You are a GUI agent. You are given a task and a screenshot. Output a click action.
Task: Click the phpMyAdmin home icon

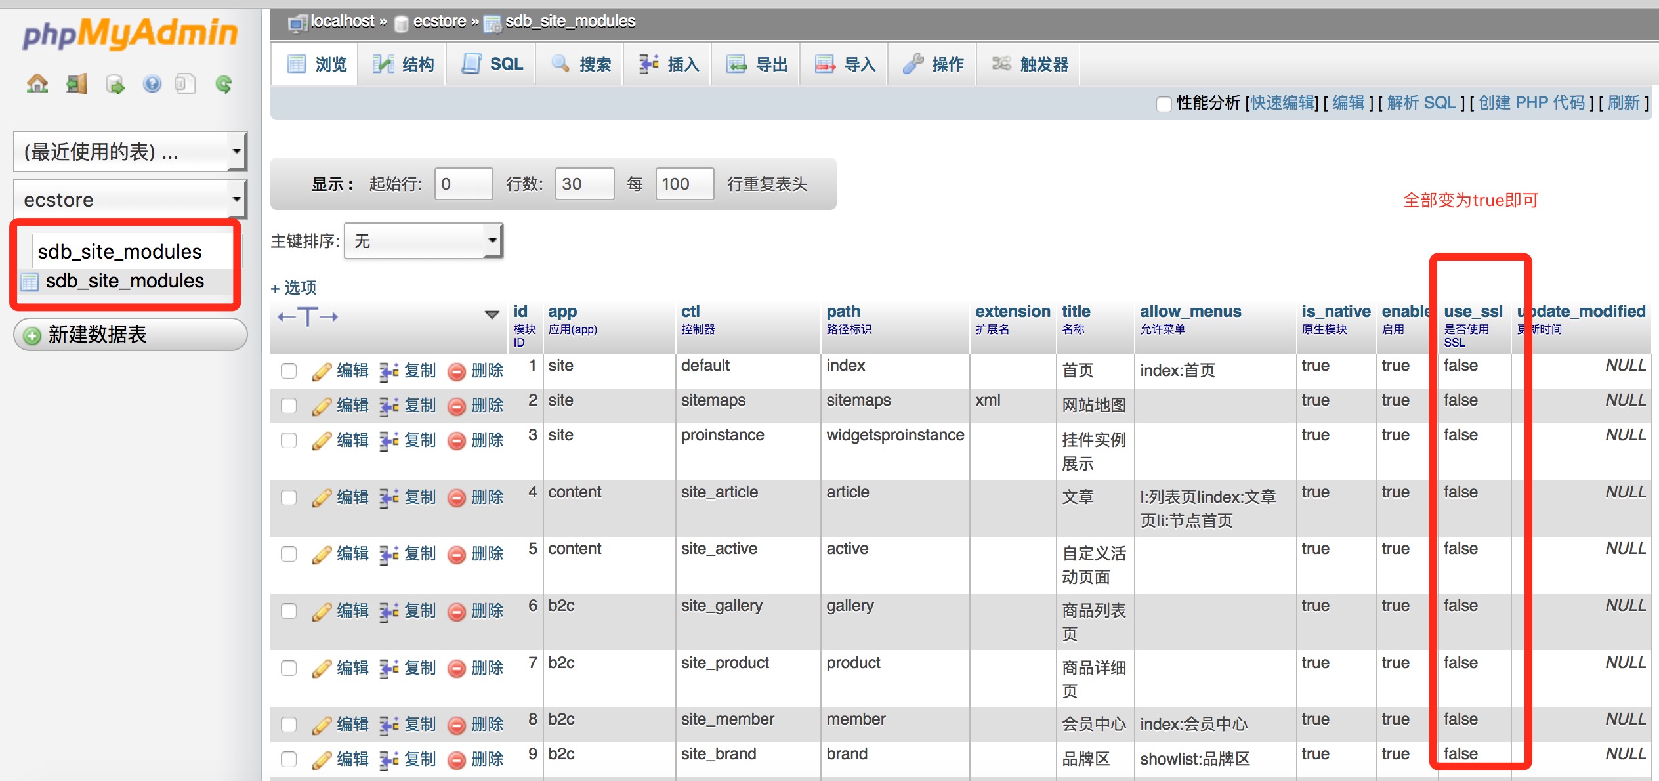37,84
